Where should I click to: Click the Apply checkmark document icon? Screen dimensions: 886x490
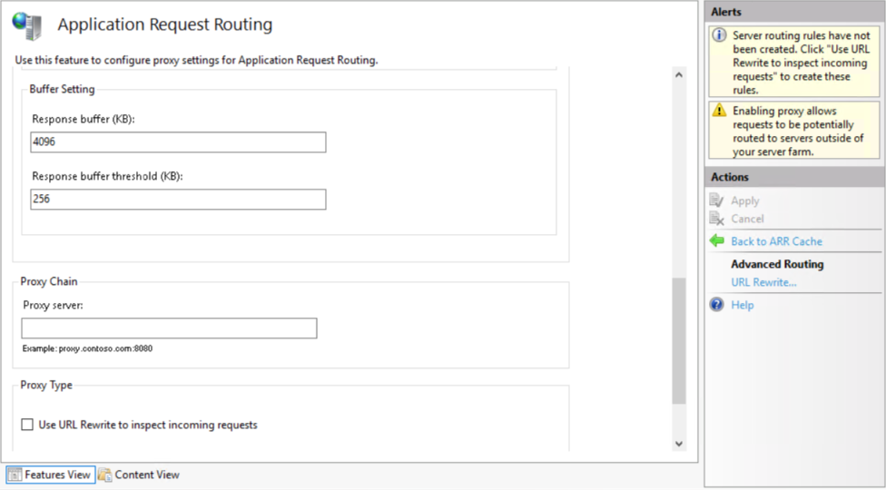pos(716,201)
